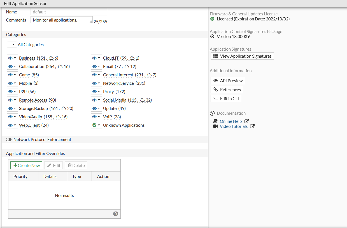The height and width of the screenshot is (228, 347).
Task: Toggle Network Protocol Enforcement switch
Action: click(9, 140)
